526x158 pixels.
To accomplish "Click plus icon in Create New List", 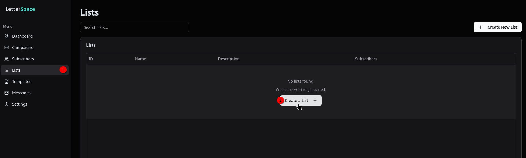I will [481, 27].
